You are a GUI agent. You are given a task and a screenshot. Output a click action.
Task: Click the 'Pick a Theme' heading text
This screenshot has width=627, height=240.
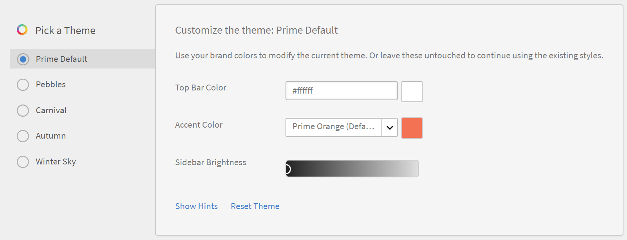[65, 31]
